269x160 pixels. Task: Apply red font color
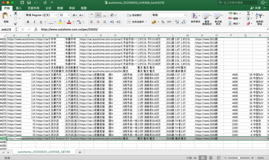[69, 22]
